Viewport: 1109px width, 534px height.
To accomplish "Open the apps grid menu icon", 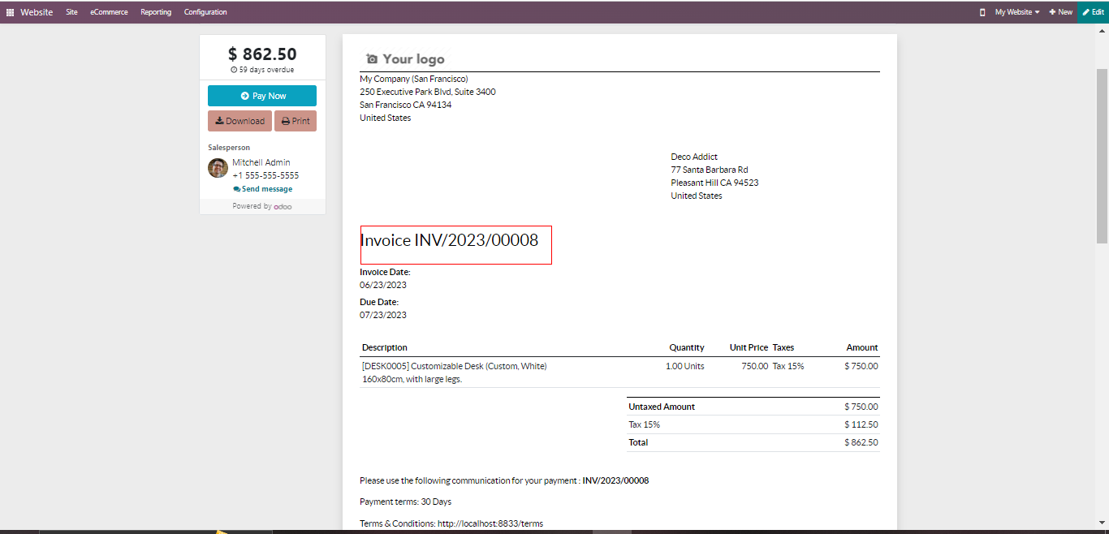I will pos(11,12).
